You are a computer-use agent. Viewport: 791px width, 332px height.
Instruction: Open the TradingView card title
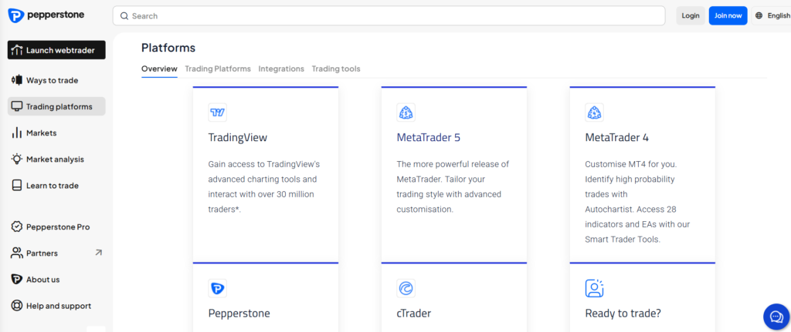click(x=238, y=137)
